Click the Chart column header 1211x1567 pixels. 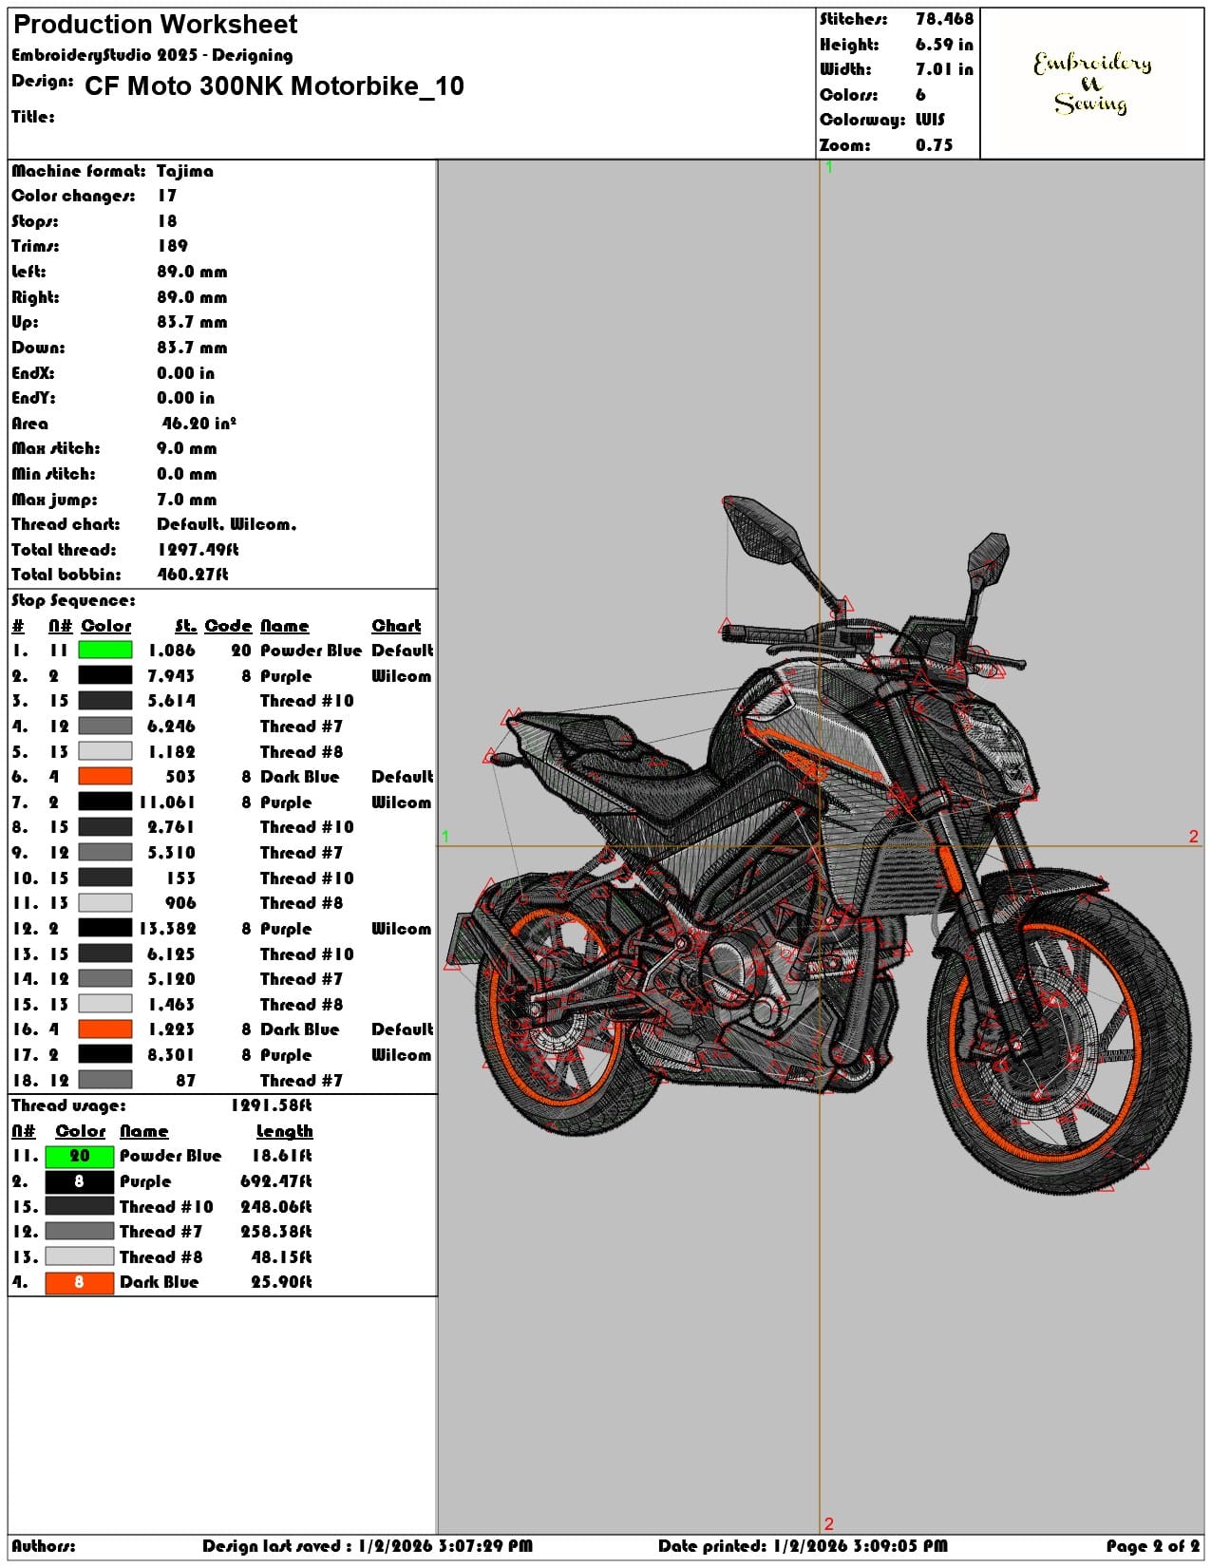coord(396,626)
